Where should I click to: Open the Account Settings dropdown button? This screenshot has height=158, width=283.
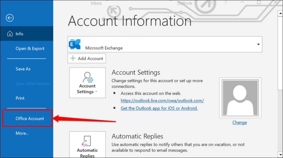click(x=87, y=83)
